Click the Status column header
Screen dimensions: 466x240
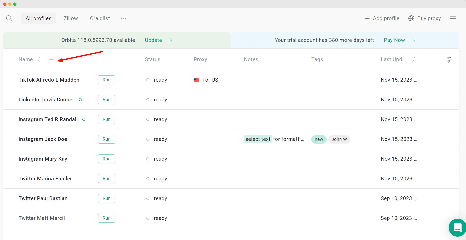click(153, 59)
